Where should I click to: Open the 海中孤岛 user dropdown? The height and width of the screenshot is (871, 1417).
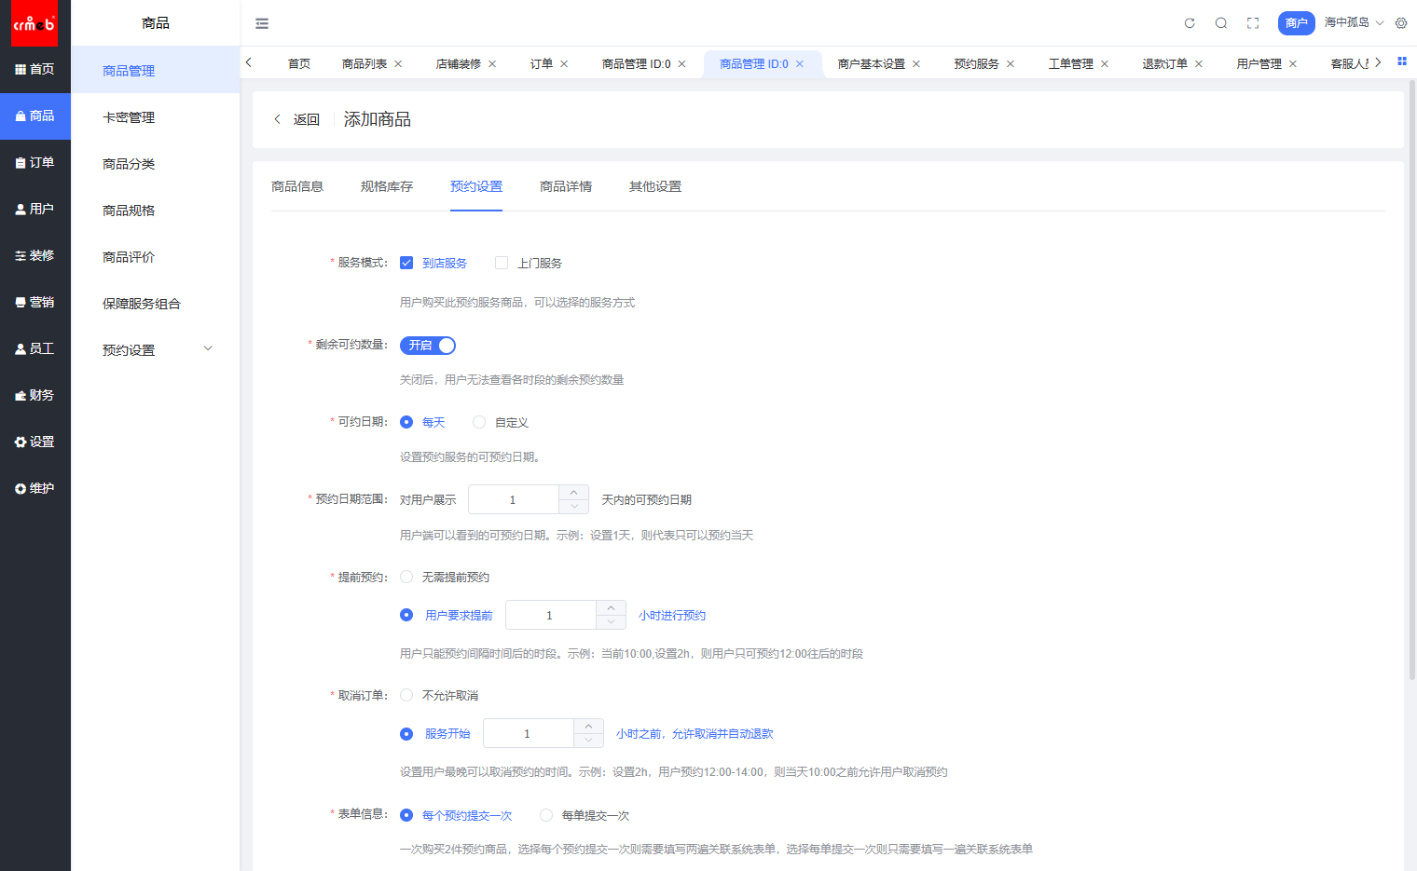pyautogui.click(x=1354, y=23)
